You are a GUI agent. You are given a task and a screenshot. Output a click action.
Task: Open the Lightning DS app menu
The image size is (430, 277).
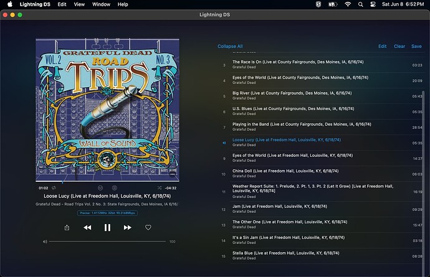pos(35,4)
